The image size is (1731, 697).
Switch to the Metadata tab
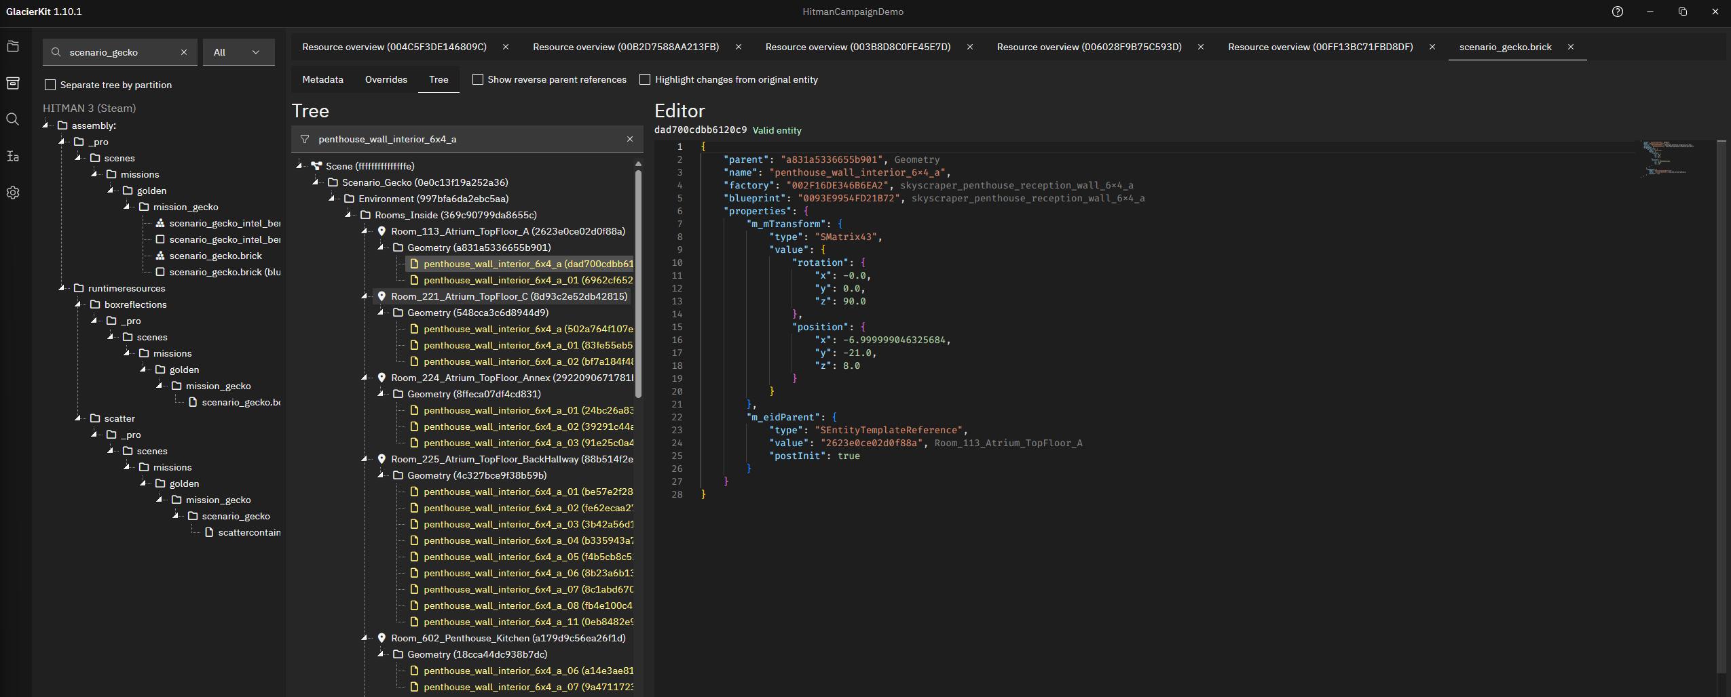322,79
